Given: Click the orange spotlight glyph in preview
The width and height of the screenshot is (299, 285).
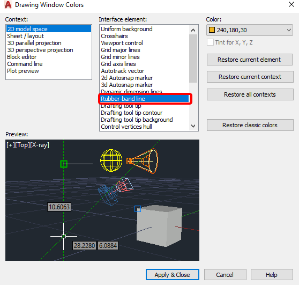Looking at the screenshot, I should (142, 161).
